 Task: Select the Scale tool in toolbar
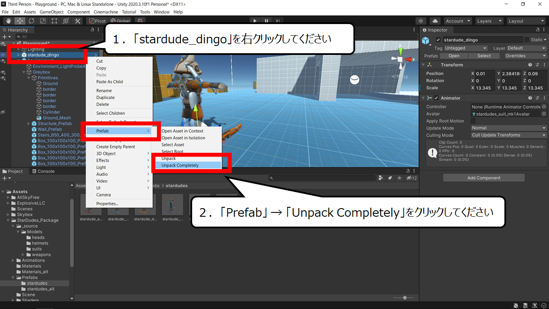coord(43,21)
